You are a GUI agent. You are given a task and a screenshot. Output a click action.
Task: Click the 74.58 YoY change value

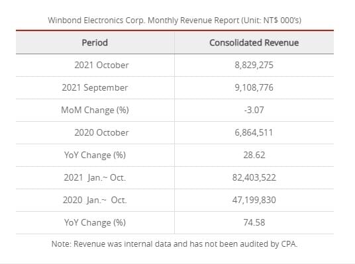[254, 222]
